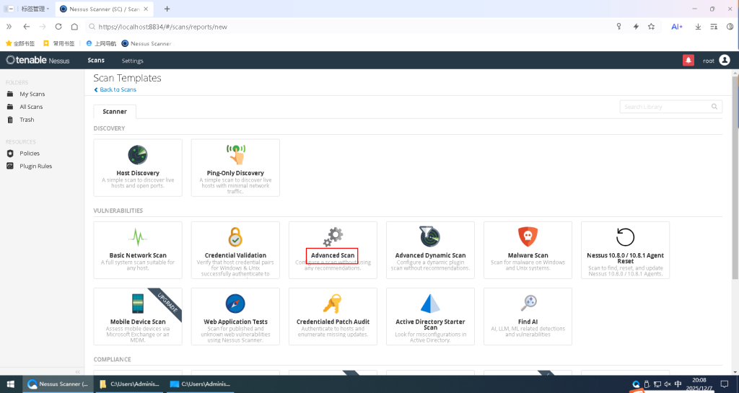Click the Back to Scans link

click(115, 89)
